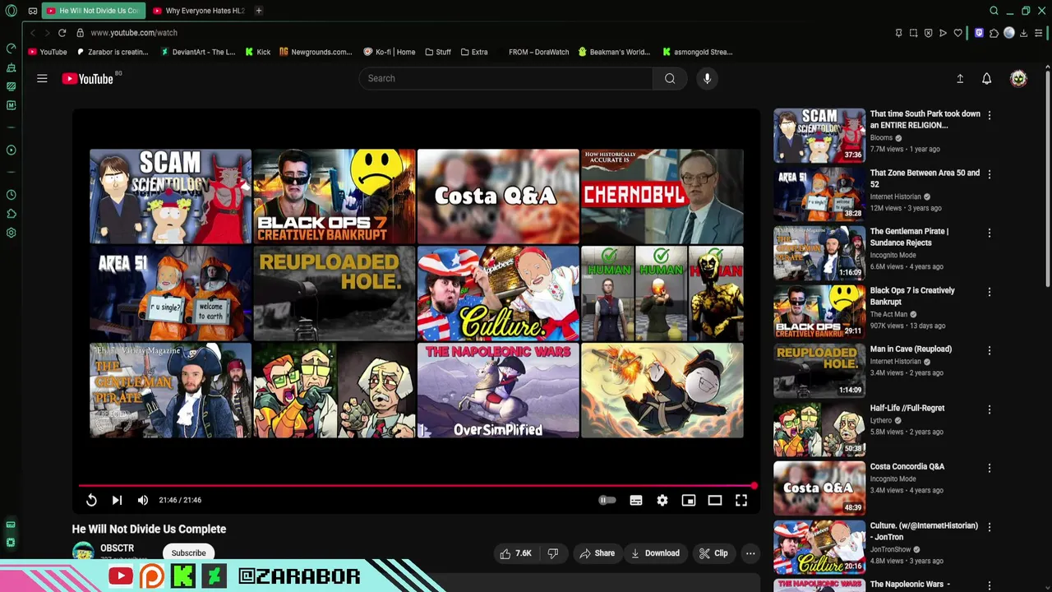This screenshot has width=1052, height=592.
Task: Take a snapshot with the capture icon
Action: (x=913, y=33)
